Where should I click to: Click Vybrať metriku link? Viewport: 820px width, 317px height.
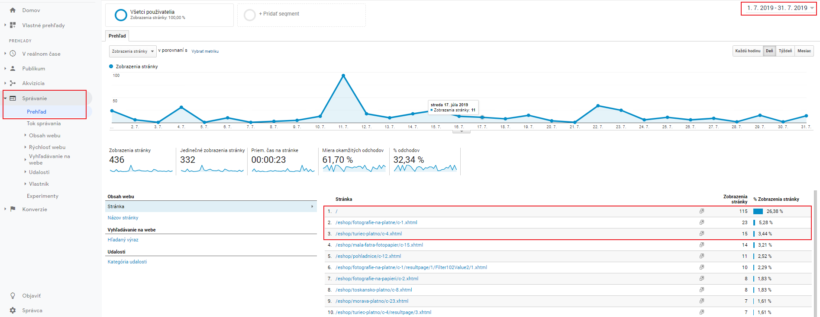pos(205,51)
